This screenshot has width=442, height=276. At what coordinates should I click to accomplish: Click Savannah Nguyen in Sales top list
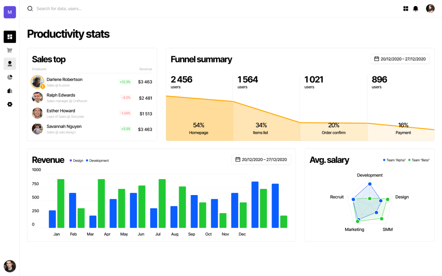tap(64, 126)
